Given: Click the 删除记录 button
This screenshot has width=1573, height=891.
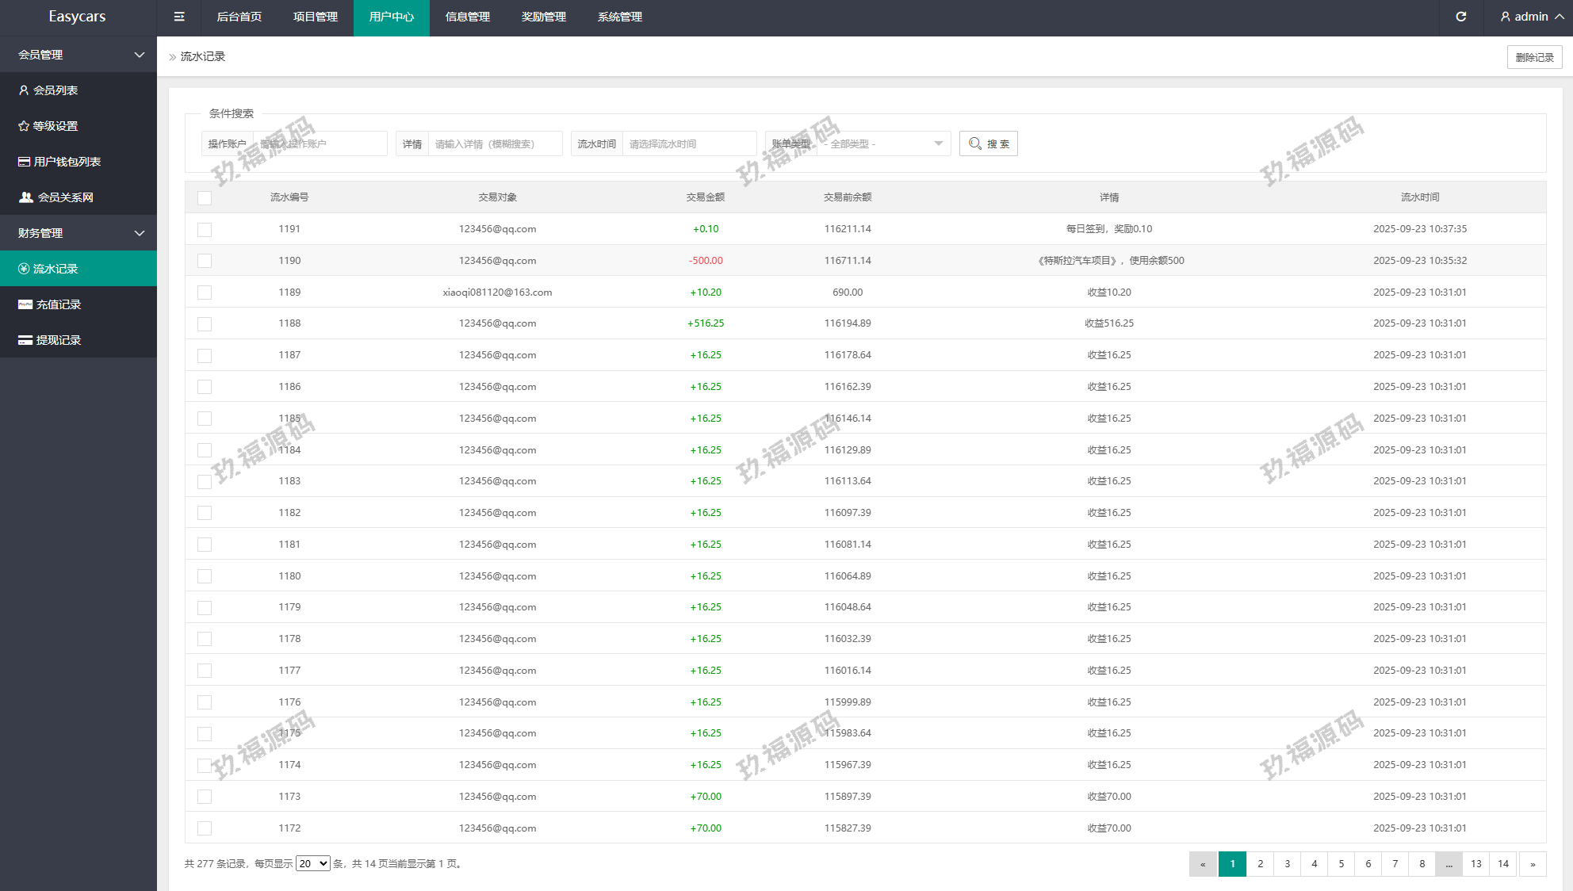Looking at the screenshot, I should click(x=1534, y=57).
